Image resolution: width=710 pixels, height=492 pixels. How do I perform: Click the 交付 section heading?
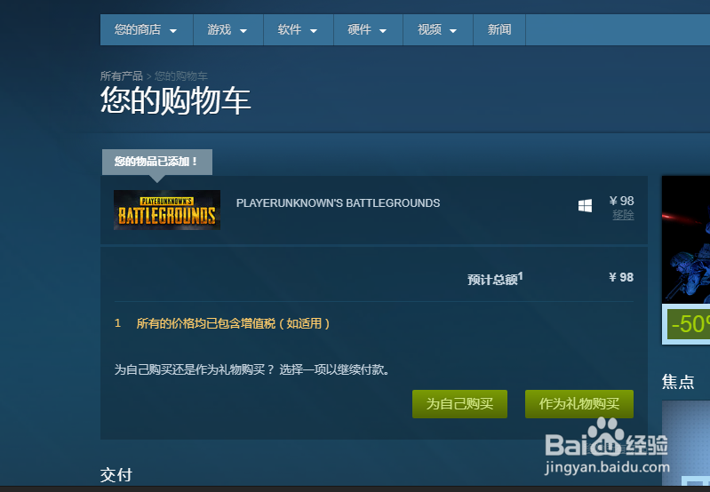[x=116, y=475]
